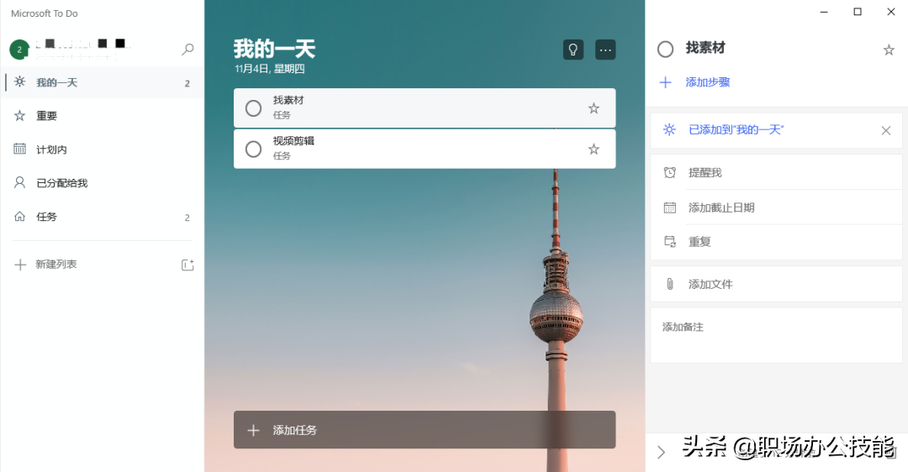Select the 视频剪辑 task row
The height and width of the screenshot is (472, 908).
point(425,149)
